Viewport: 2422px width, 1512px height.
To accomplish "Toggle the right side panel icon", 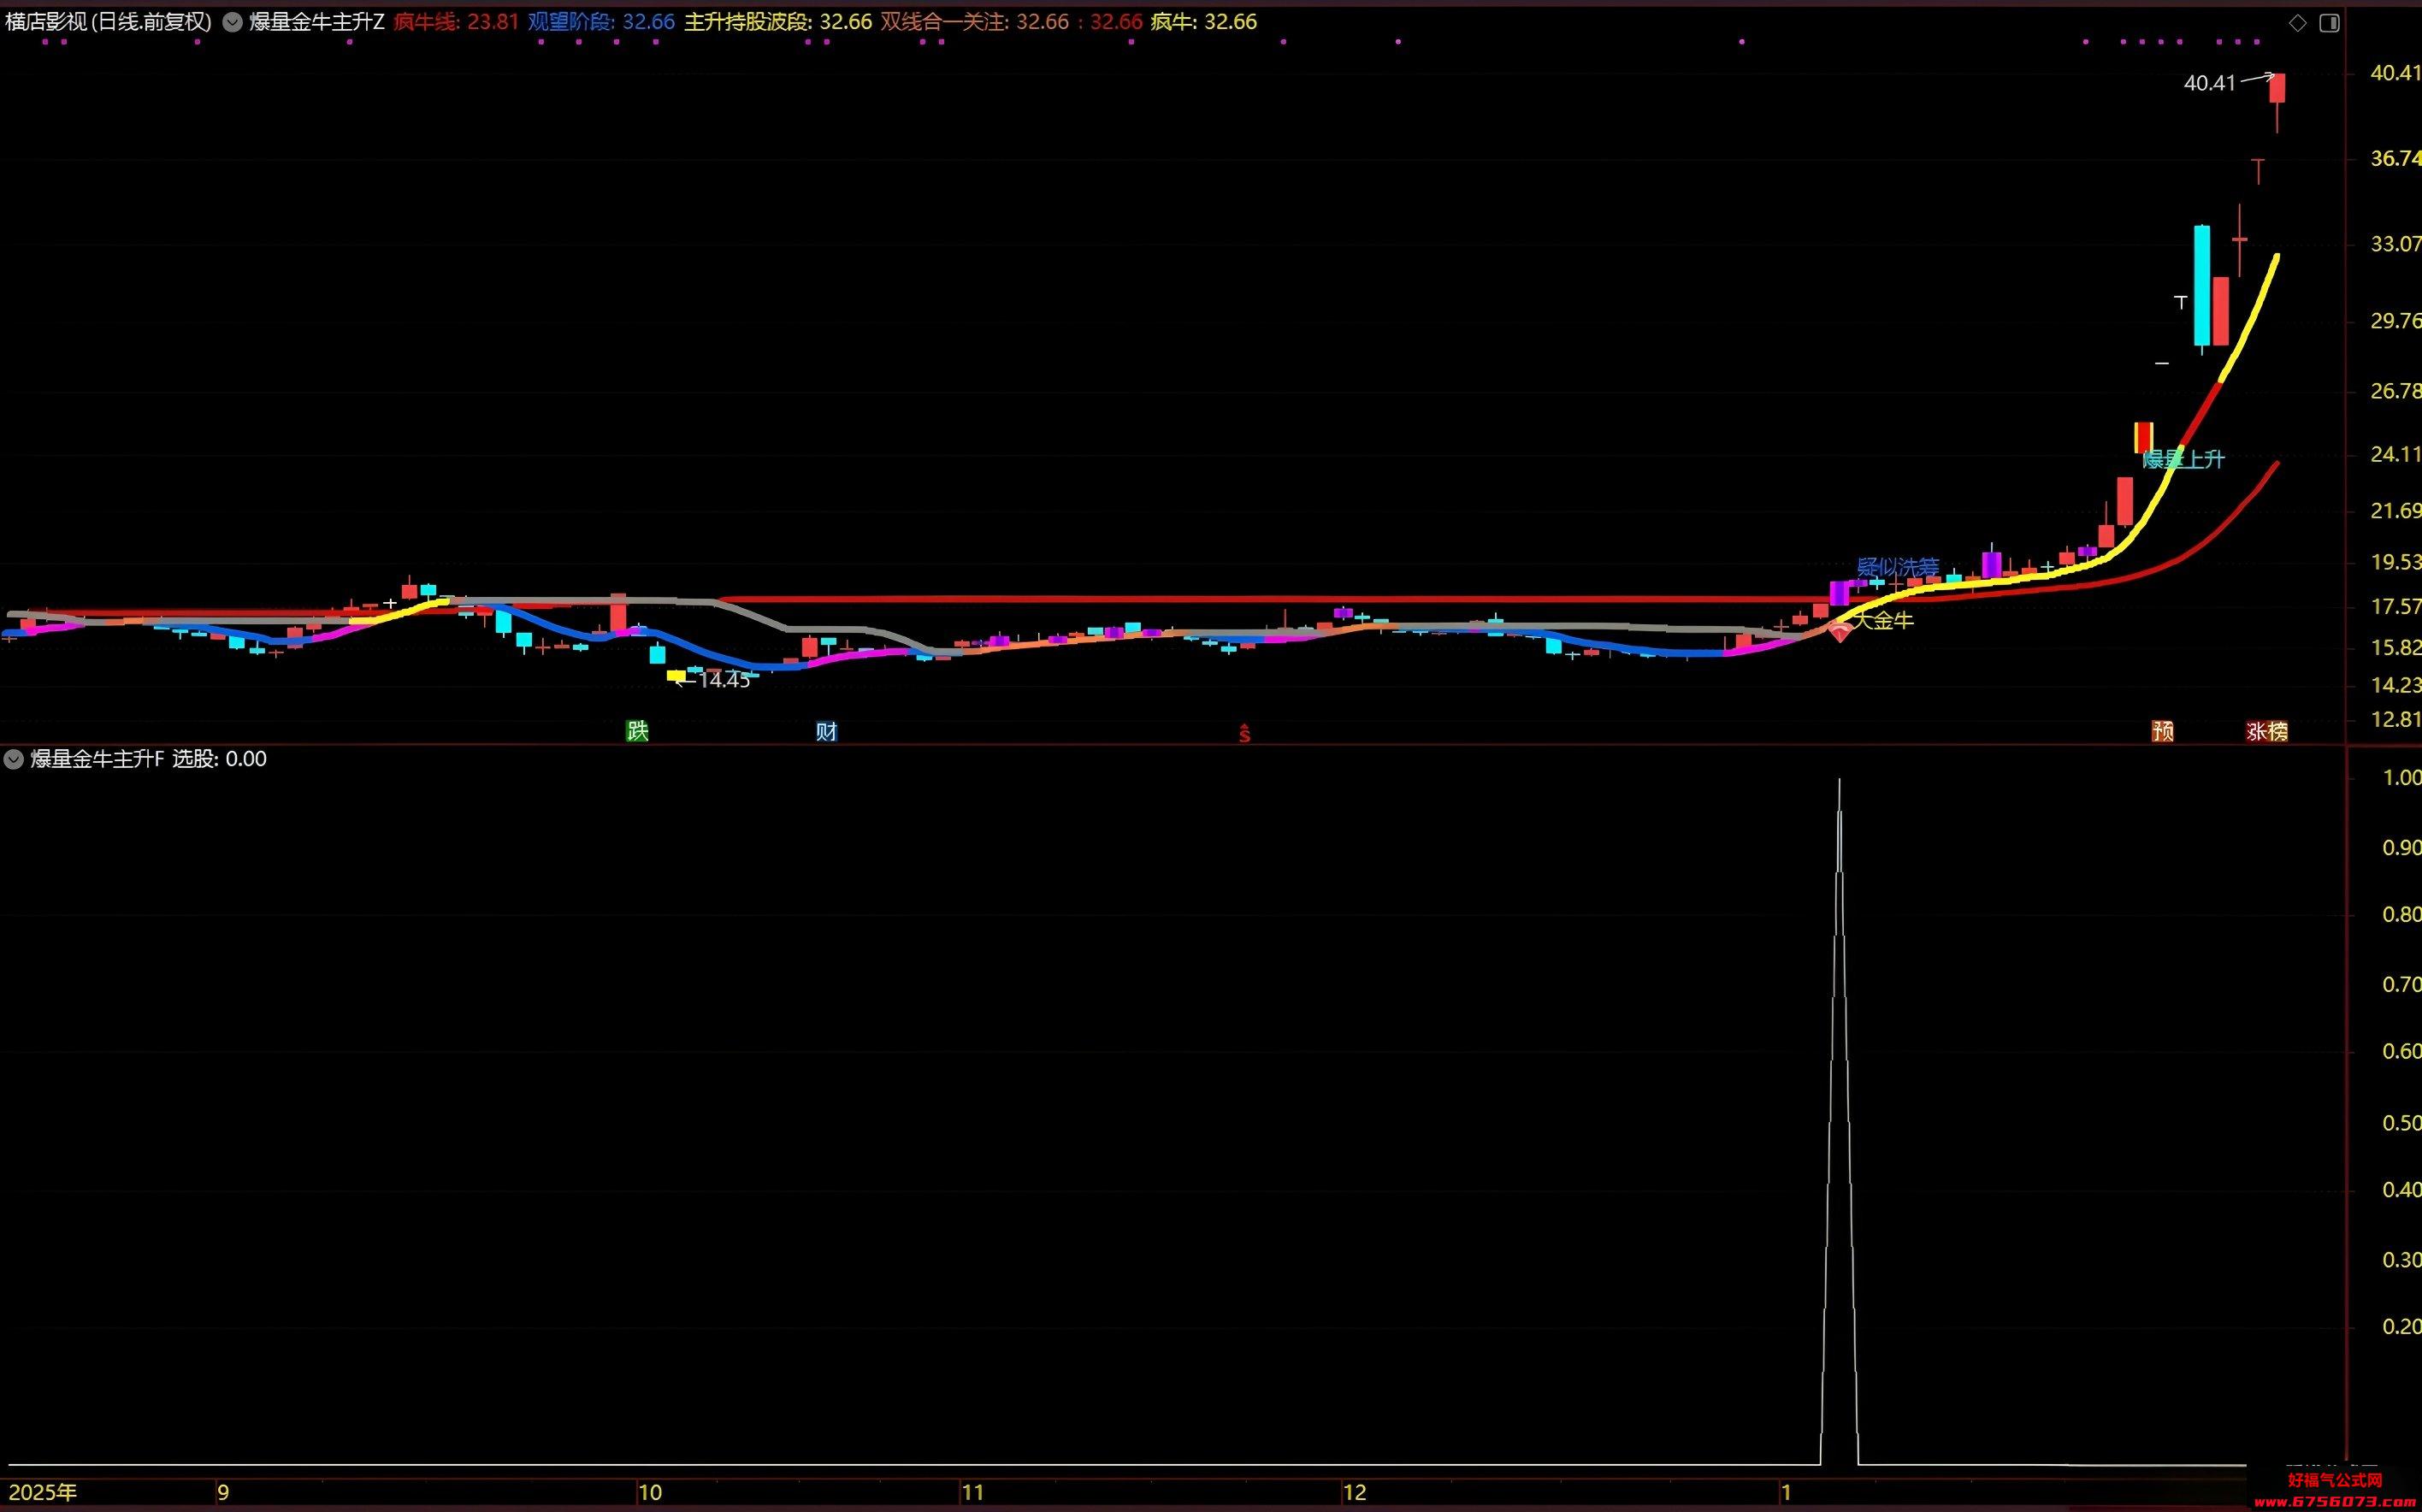I will click(x=2329, y=23).
